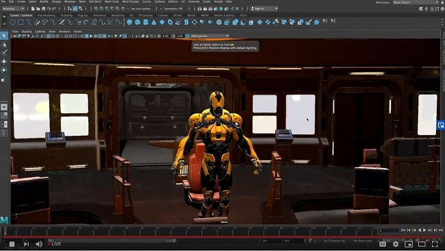Create a polygon cylinder from shelf
445x251 pixels.
coord(146,22)
